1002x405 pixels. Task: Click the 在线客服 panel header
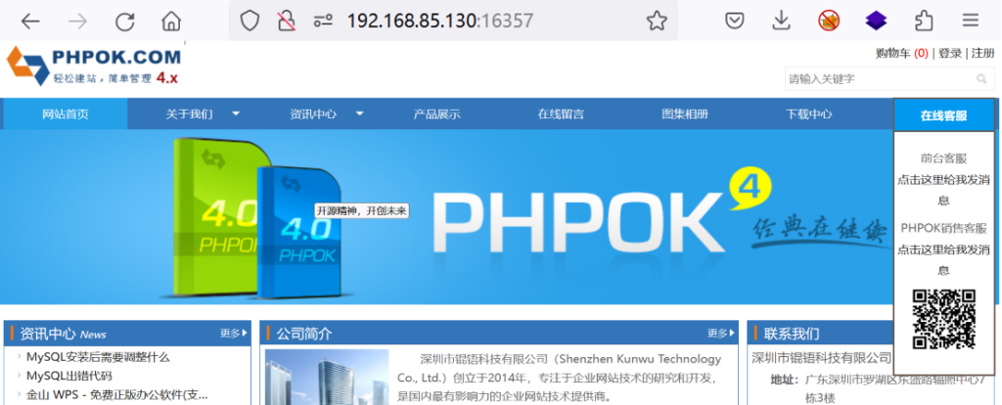pos(944,115)
